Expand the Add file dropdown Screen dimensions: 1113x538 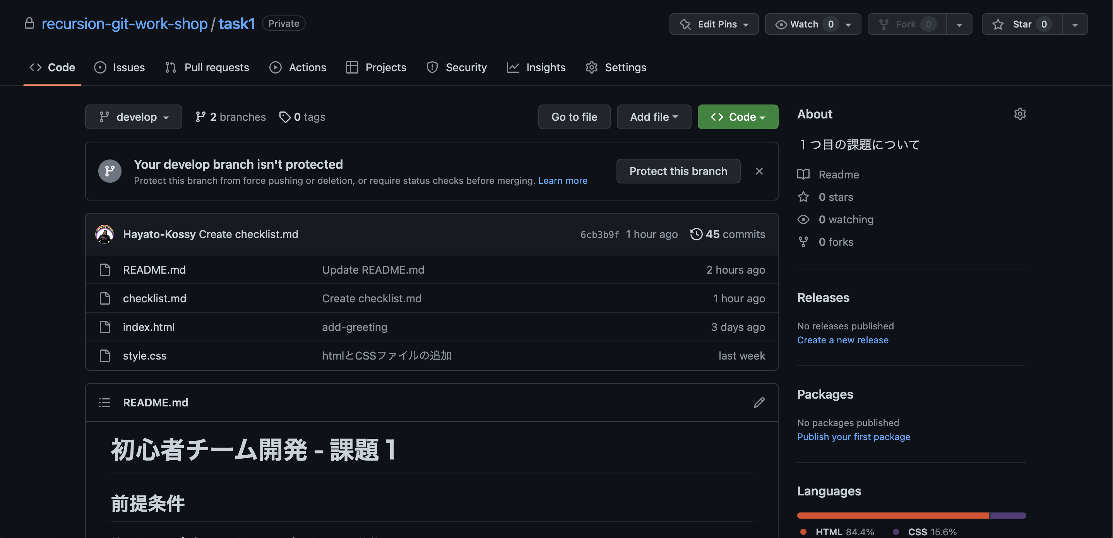654,117
